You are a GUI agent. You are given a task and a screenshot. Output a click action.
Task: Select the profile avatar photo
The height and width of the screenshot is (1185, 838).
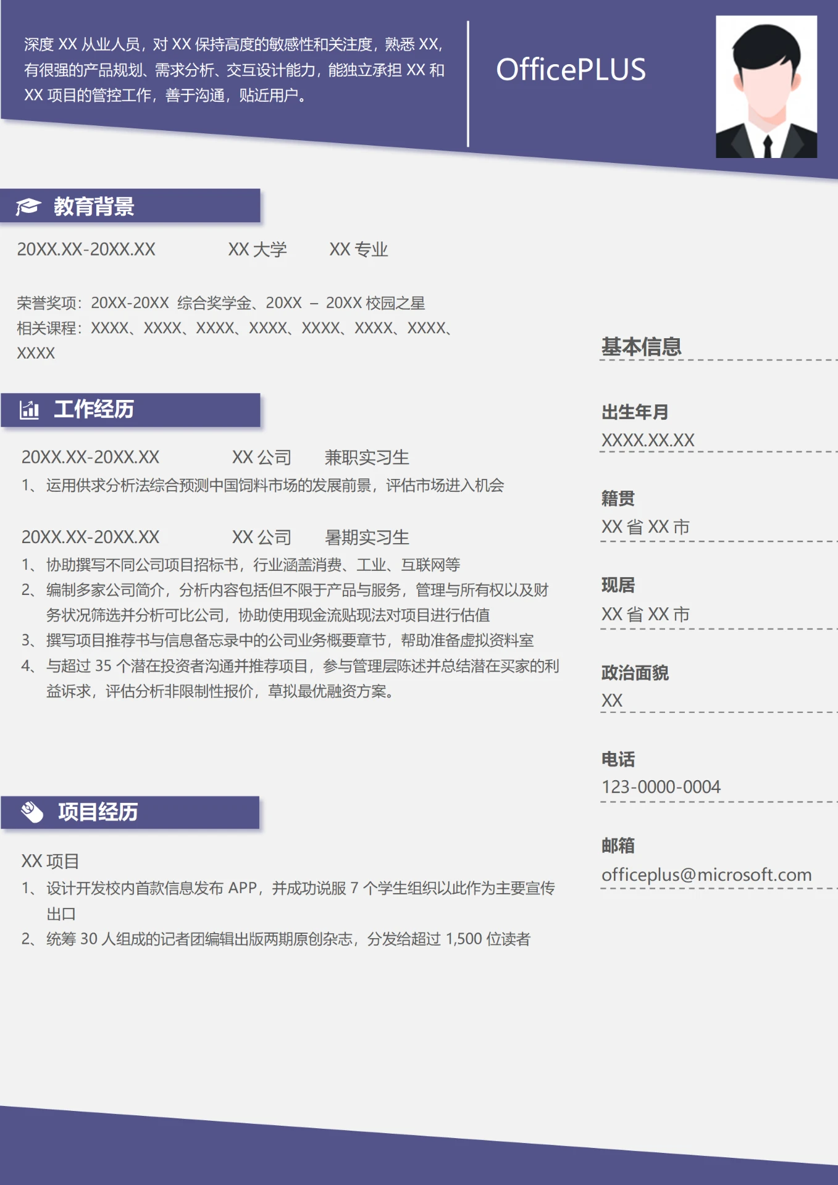766,86
